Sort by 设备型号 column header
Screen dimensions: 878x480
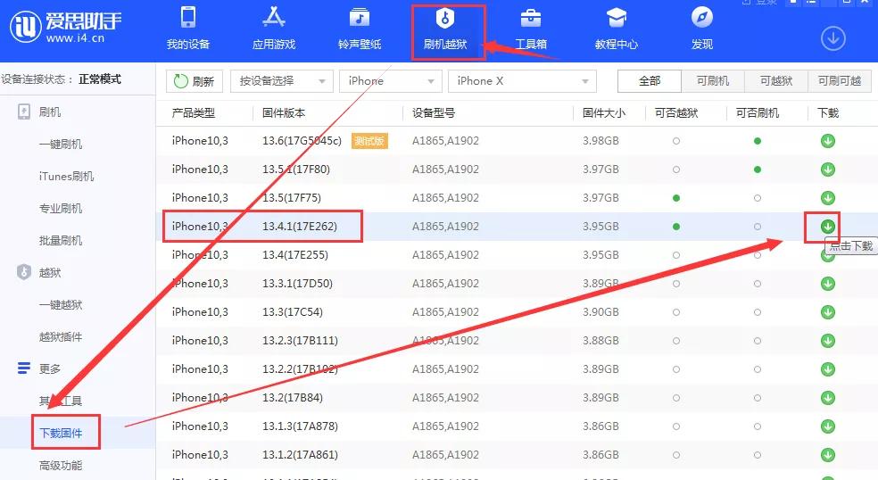[434, 113]
